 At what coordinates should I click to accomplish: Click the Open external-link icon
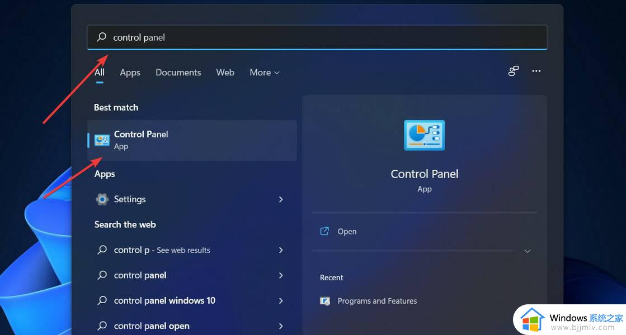pyautogui.click(x=324, y=231)
